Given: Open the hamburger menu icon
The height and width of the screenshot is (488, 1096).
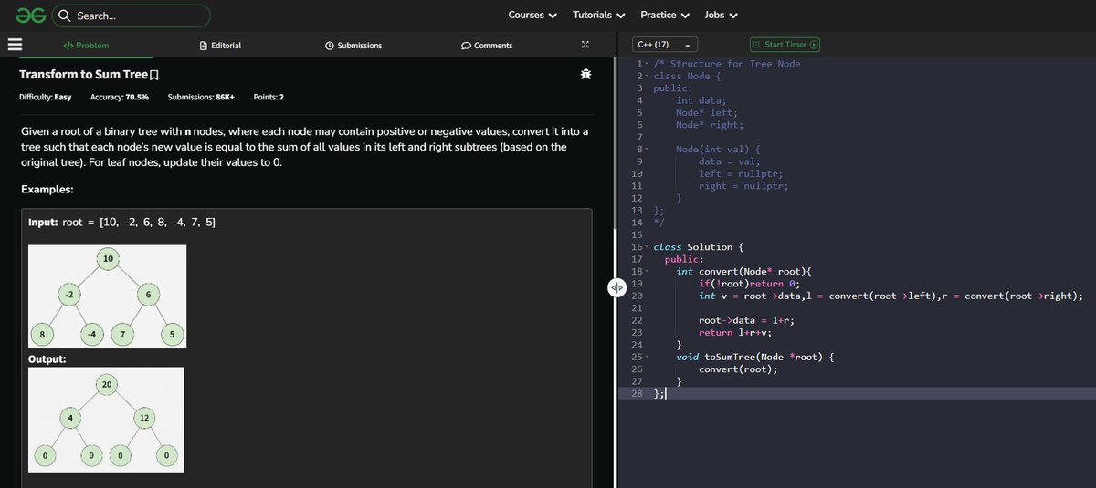Looking at the screenshot, I should [14, 44].
